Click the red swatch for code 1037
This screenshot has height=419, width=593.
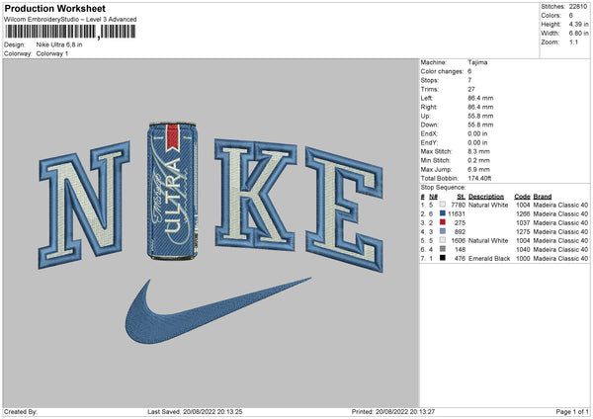coord(443,222)
